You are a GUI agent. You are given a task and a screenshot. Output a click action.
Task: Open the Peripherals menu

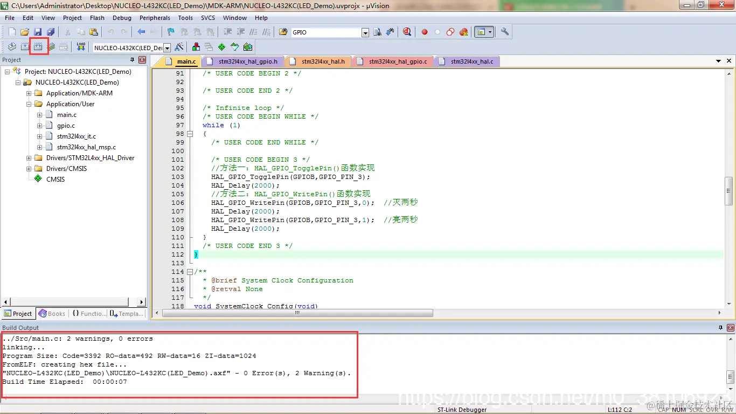click(155, 18)
